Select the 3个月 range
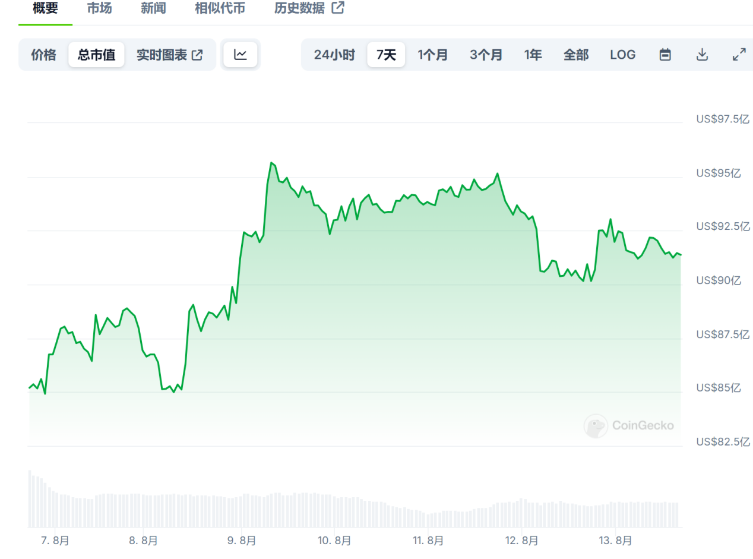Viewport: 753px width, 559px height. tap(486, 55)
